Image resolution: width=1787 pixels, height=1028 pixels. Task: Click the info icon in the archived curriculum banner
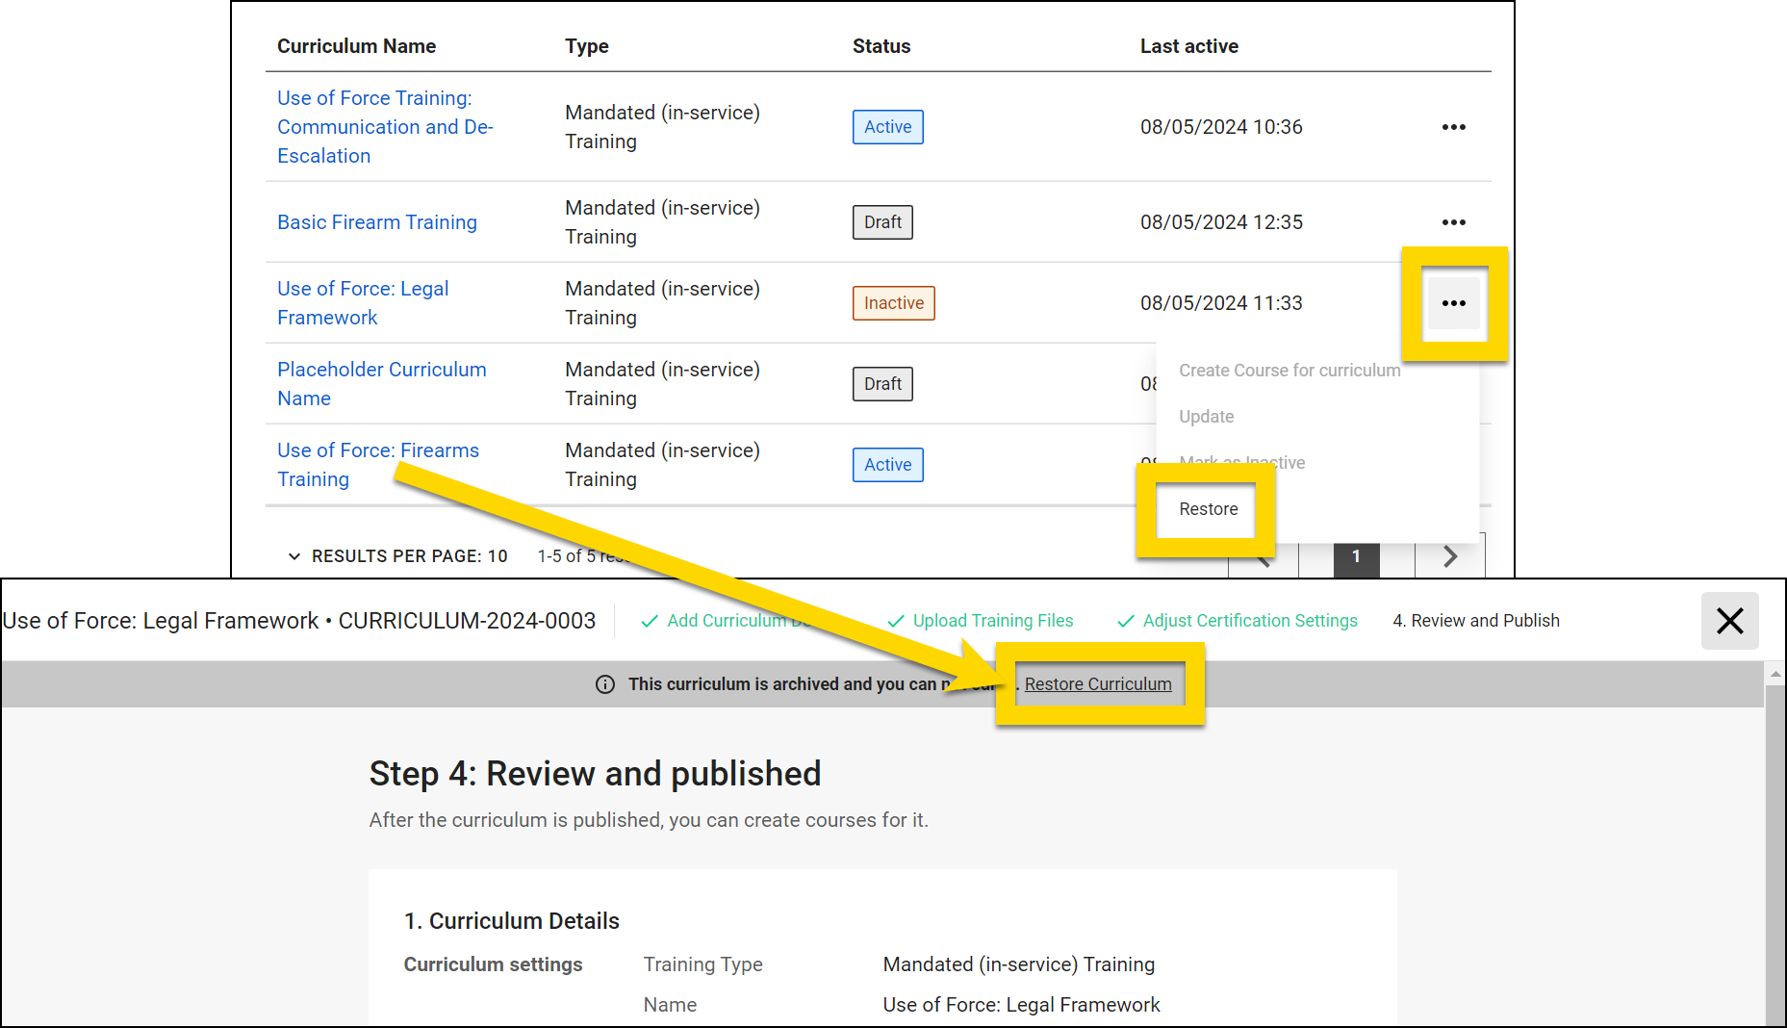point(604,684)
